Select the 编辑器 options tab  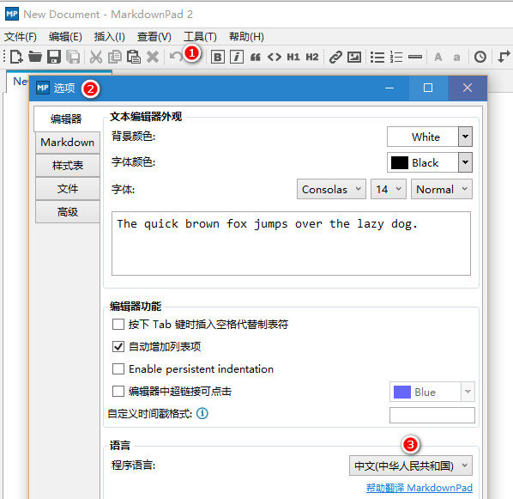point(66,119)
